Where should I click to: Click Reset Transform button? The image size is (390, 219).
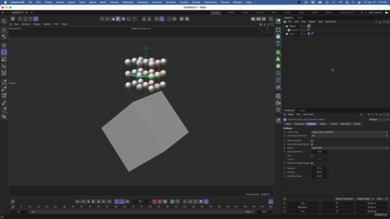click(344, 199)
